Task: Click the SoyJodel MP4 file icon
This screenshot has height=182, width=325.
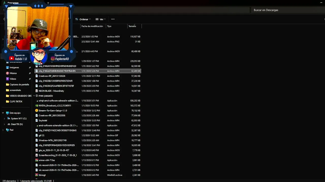Action: 37,121
